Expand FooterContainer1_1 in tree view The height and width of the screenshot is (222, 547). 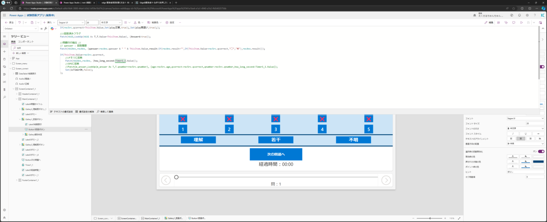point(16,180)
